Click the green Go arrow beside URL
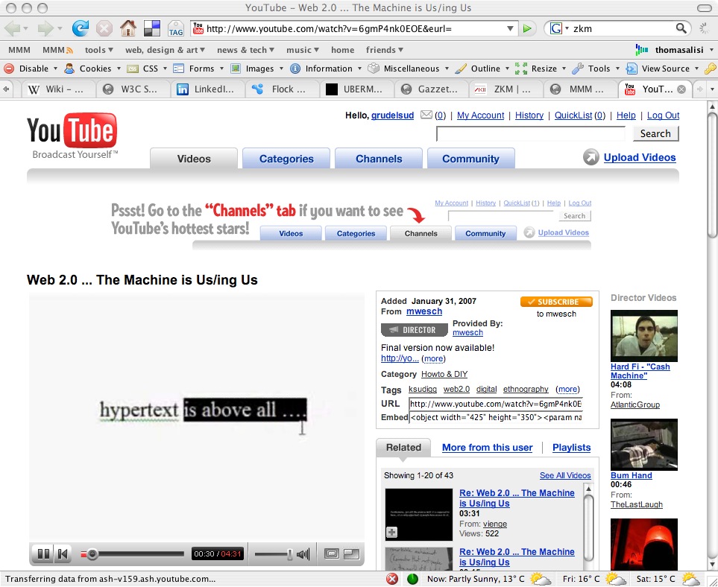The height and width of the screenshot is (587, 718). [528, 28]
